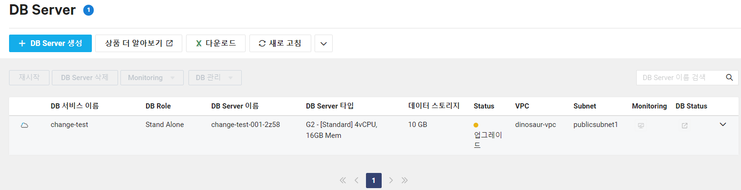
Task: Click the cloud icon in change-test row
Action: click(x=24, y=125)
